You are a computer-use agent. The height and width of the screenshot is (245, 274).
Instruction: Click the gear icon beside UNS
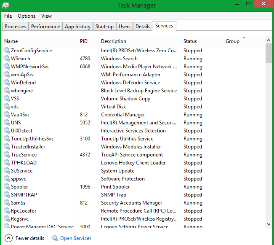7,122
